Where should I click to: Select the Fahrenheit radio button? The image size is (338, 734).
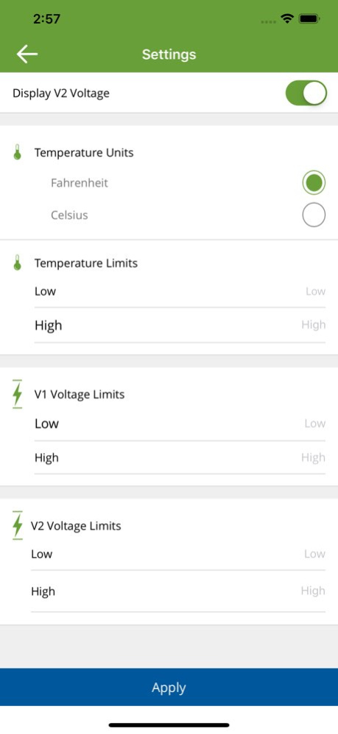click(x=314, y=182)
